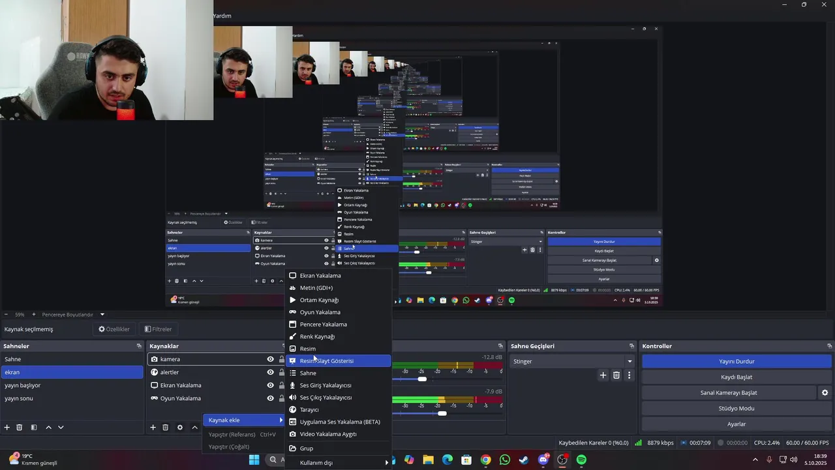This screenshot has height=470, width=835.
Task: Click the Windows Start button
Action: click(254, 460)
